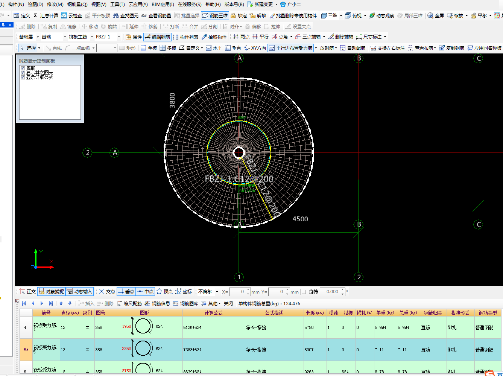Click 删除辅轴 delete auxiliary axis
The height and width of the screenshot is (376, 503).
(x=340, y=37)
